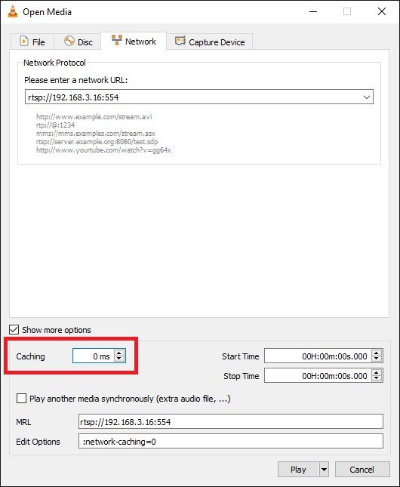
Task: Click the Capture Device tab icon
Action: [180, 41]
